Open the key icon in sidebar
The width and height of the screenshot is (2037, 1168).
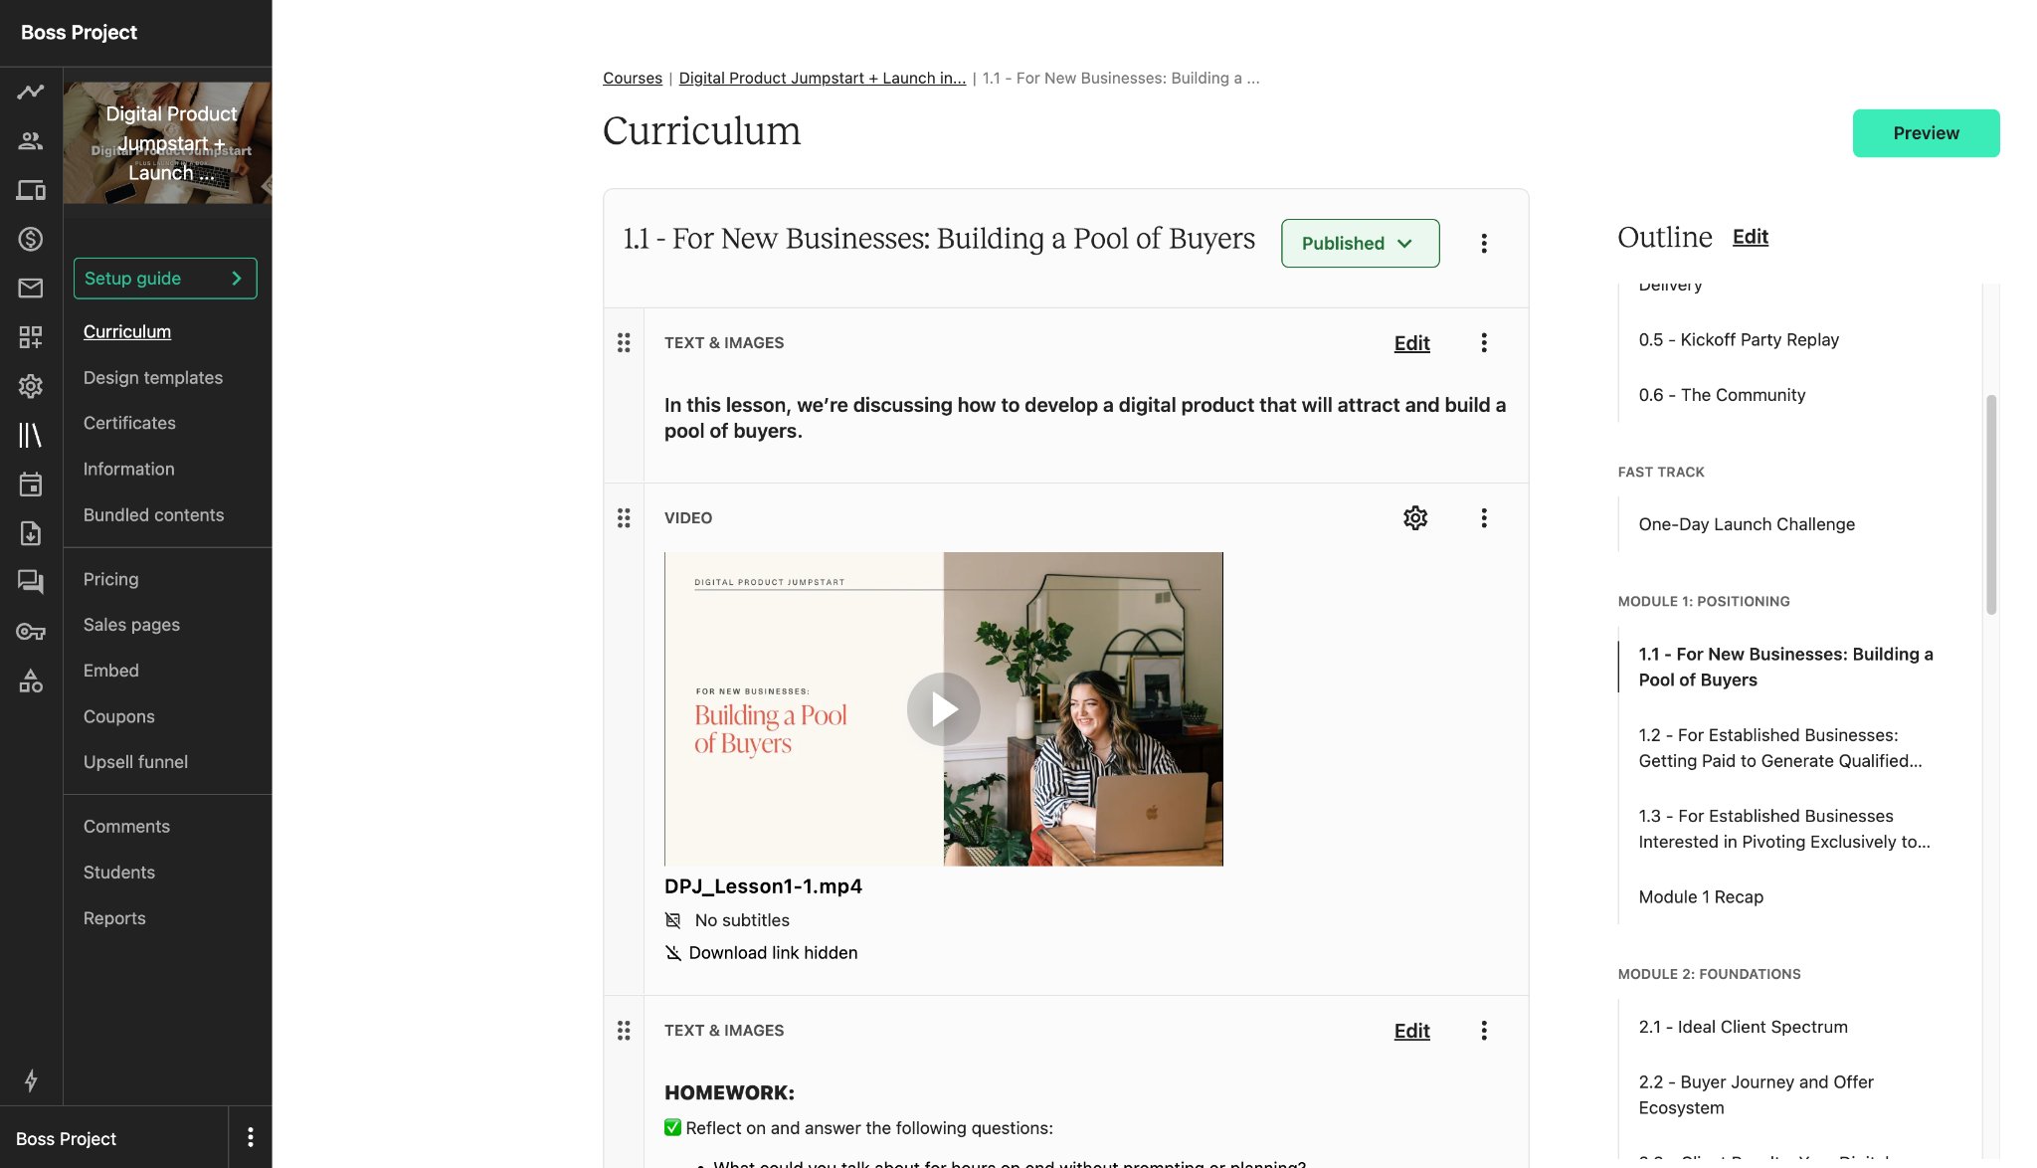31,632
